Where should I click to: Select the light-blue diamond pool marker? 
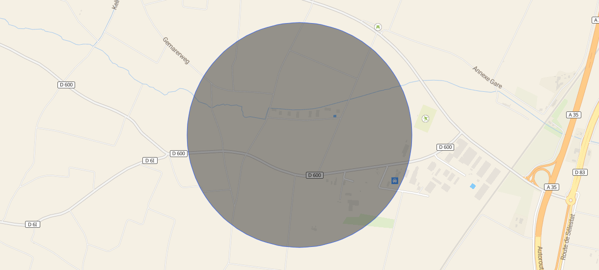[473, 186]
